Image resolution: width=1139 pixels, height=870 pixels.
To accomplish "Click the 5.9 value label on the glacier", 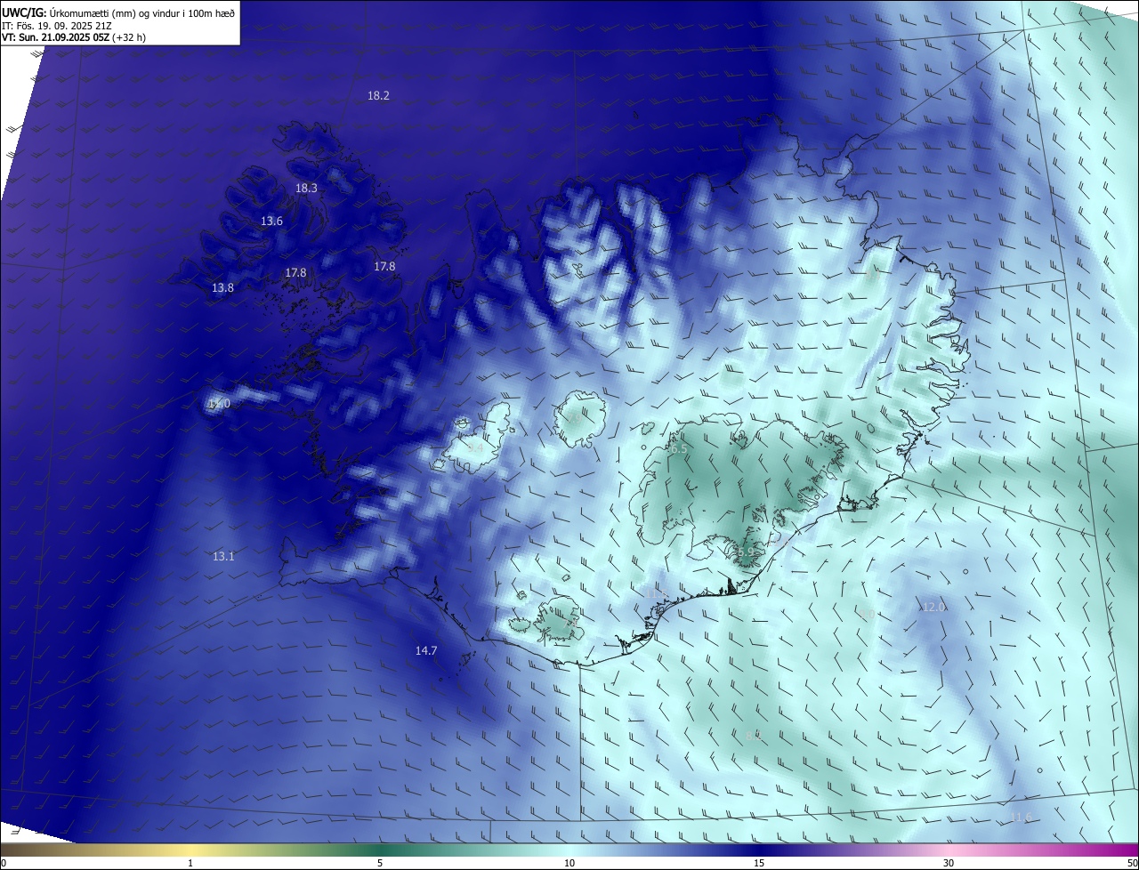I will 746,552.
